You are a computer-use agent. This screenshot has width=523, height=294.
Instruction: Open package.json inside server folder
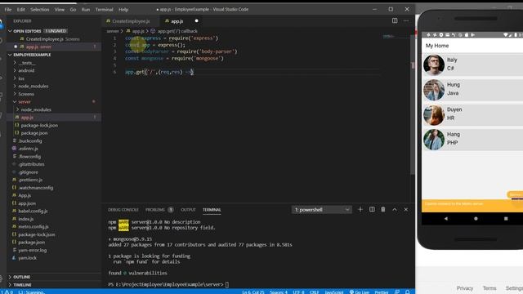coord(34,133)
